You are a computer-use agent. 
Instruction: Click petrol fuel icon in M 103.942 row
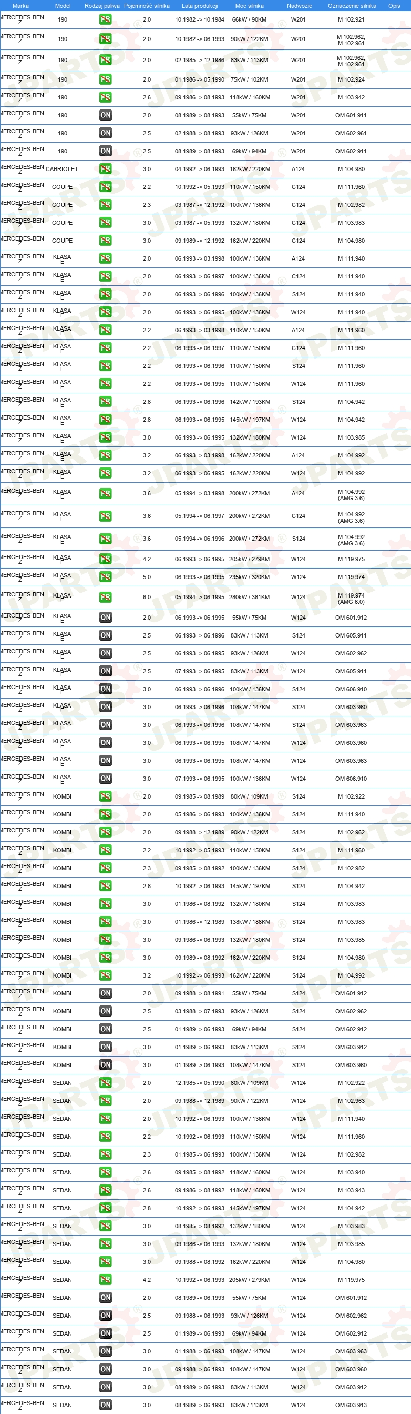click(x=105, y=98)
